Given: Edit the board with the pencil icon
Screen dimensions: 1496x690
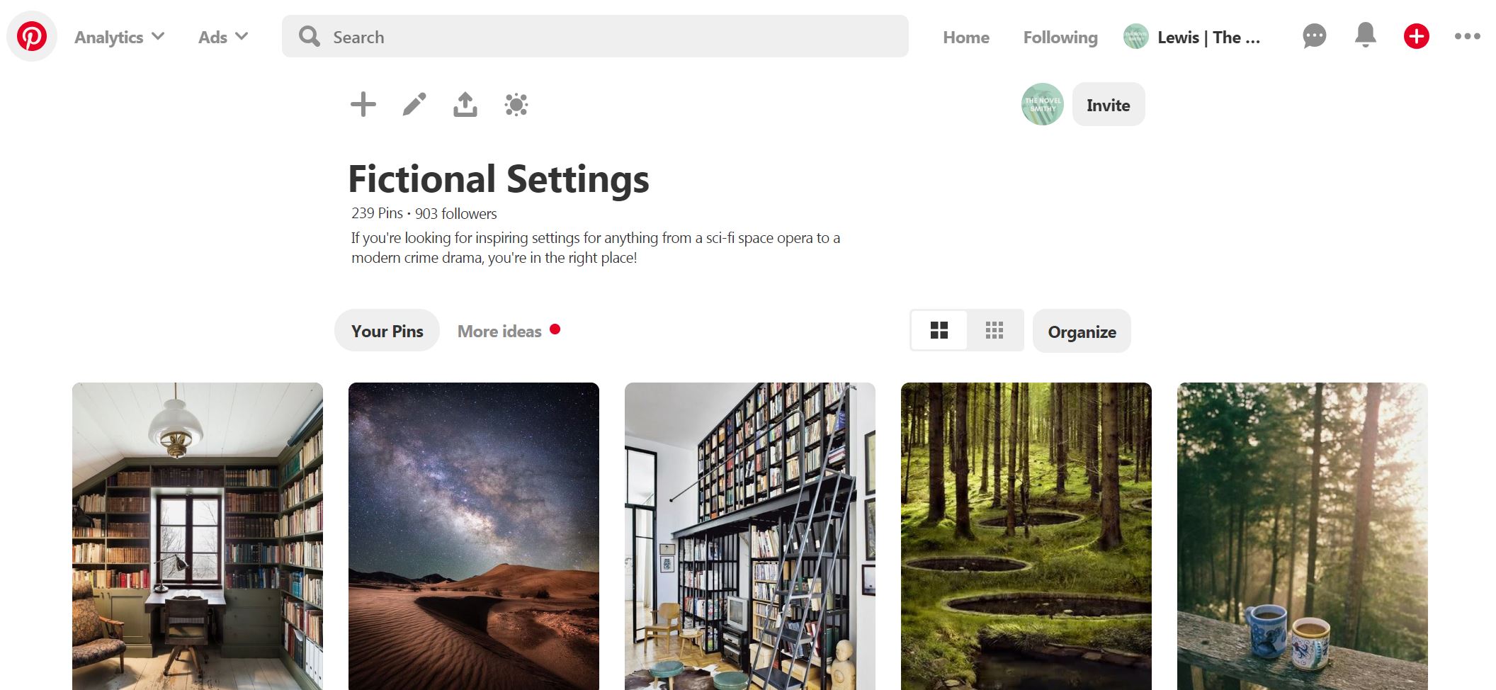Looking at the screenshot, I should tap(414, 104).
